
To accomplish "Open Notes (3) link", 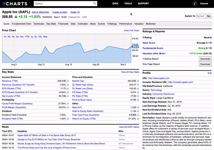I will click(x=75, y=12).
